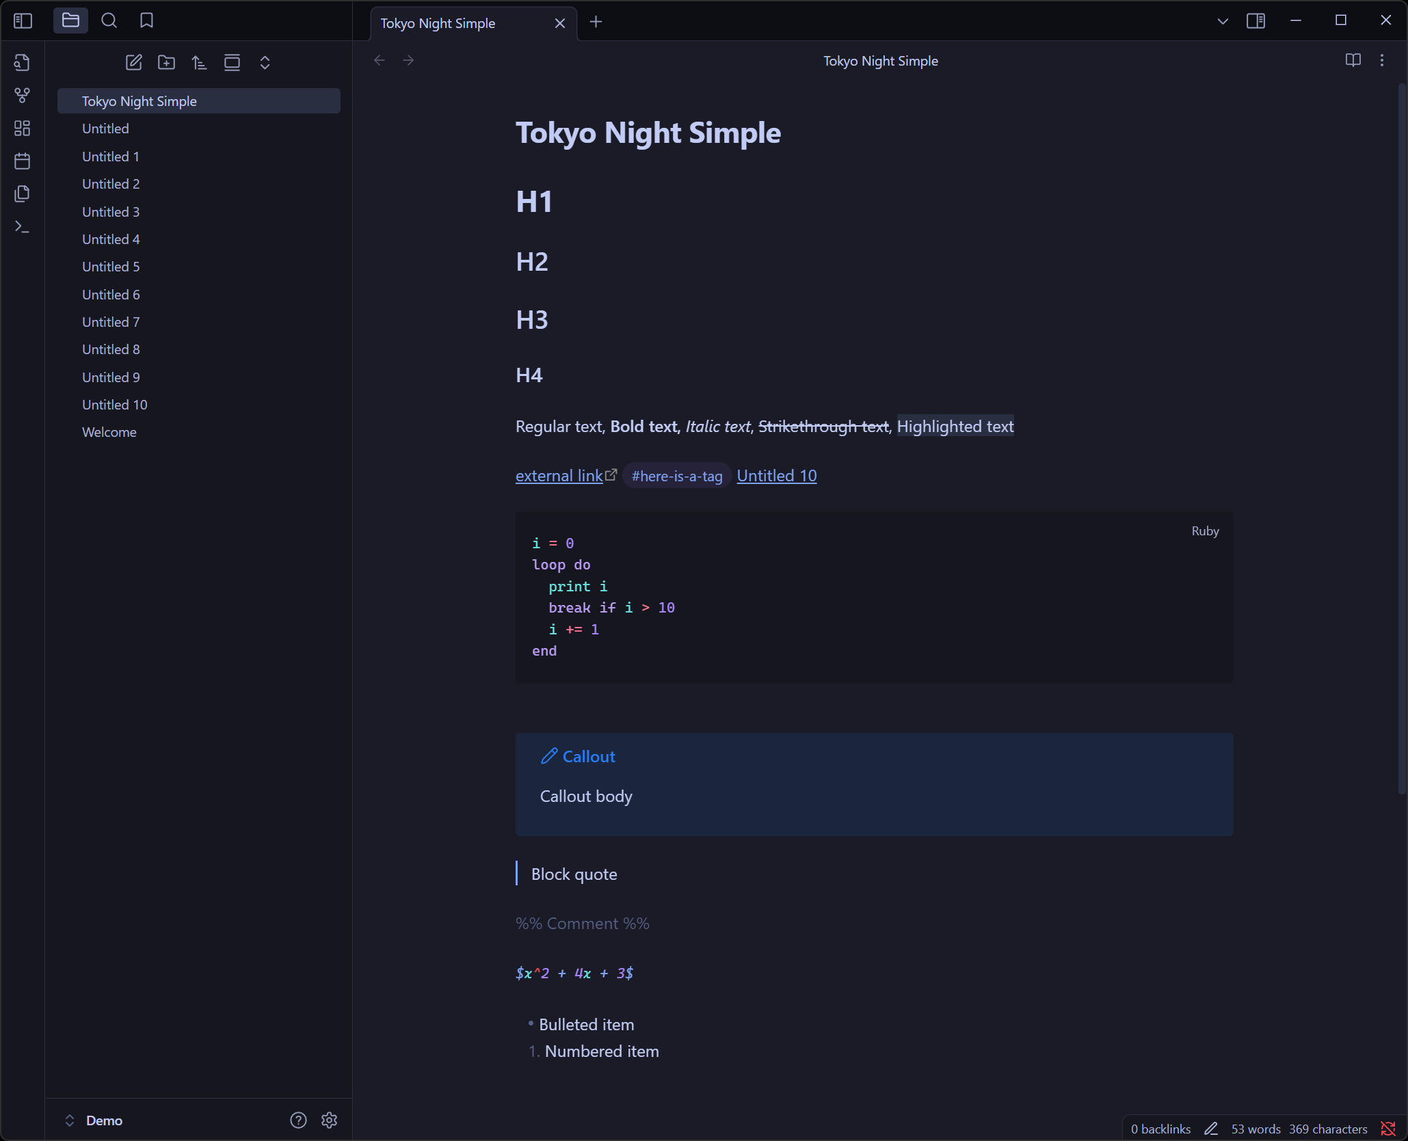Open daily note calendar icon
The image size is (1408, 1141).
point(22,161)
